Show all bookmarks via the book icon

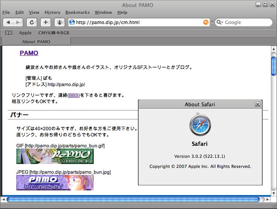[9, 33]
